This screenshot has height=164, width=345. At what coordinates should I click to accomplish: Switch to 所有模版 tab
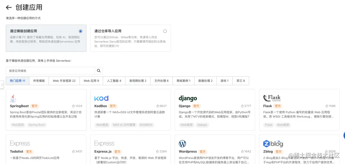[39, 81]
